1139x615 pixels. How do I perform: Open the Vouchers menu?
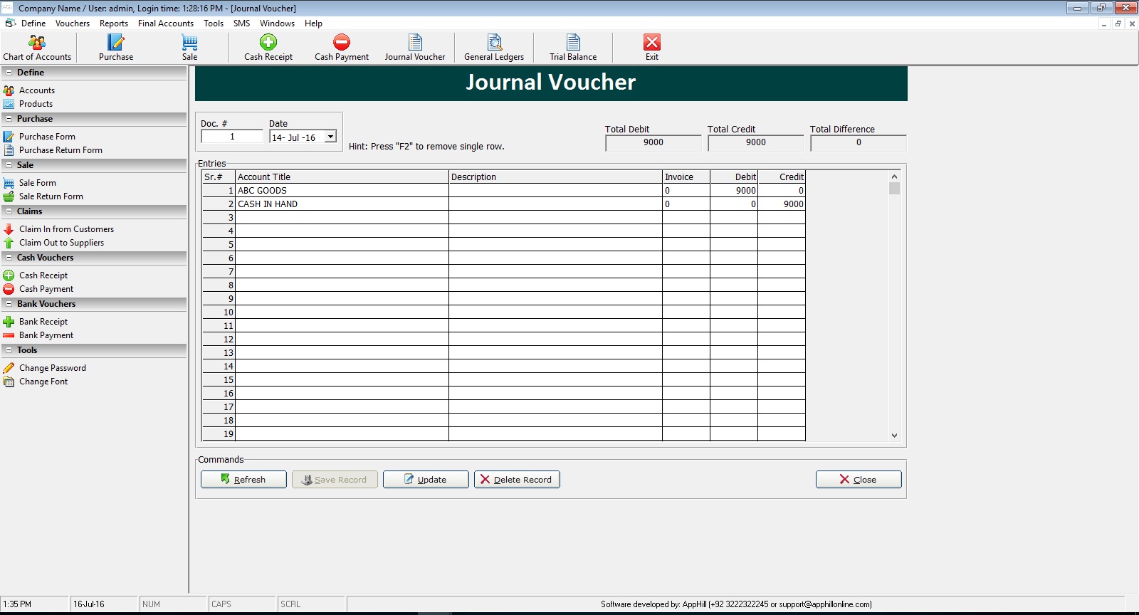click(73, 23)
